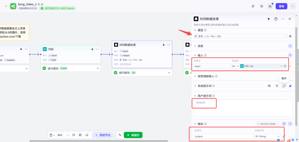Go back with the top-left arrow
Screen dimensions: 299x142
6,6
